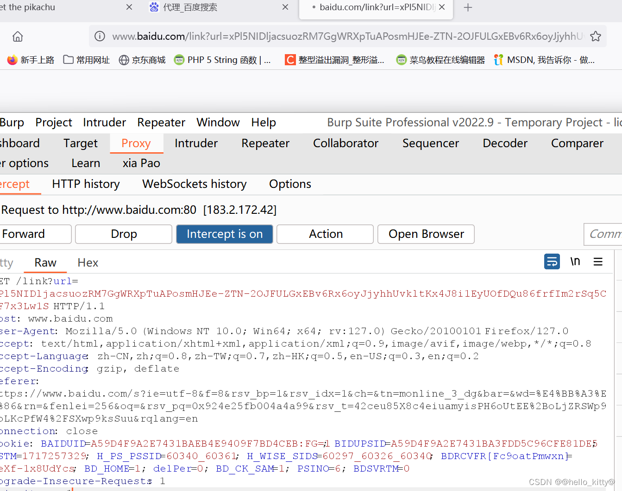Switch to the Target tab
Image resolution: width=622 pixels, height=491 pixels.
81,143
